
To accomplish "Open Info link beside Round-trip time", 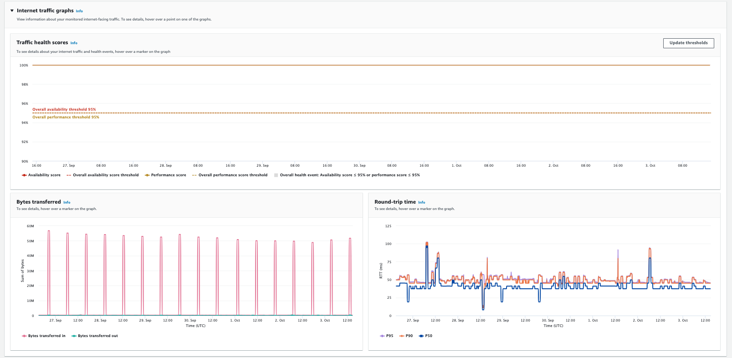I will tap(421, 202).
